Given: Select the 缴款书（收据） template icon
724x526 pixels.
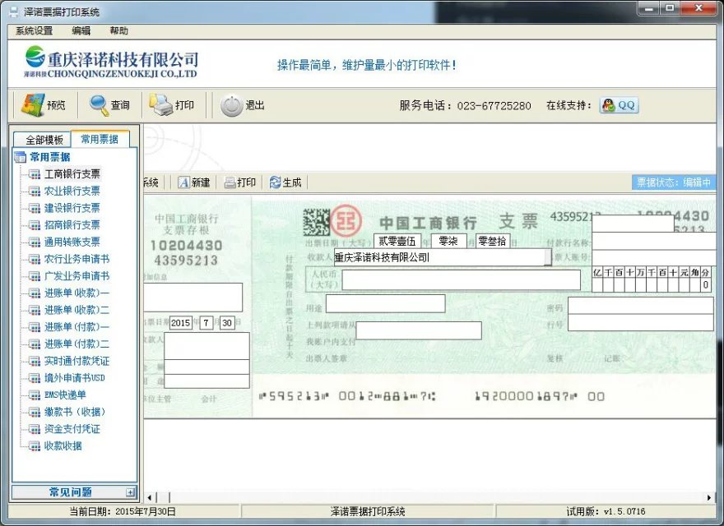Looking at the screenshot, I should 35,413.
